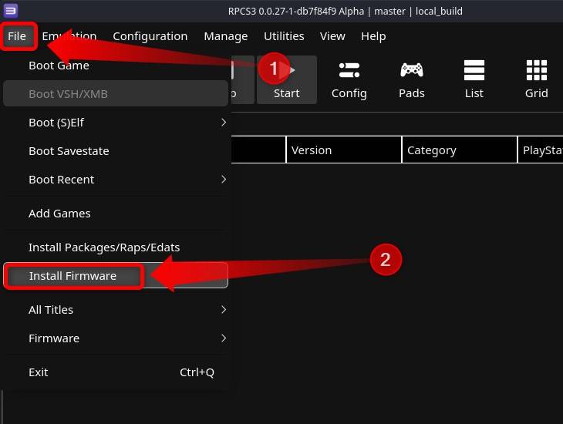Select Install Firmware menu entry
This screenshot has width=563, height=424.
[73, 276]
